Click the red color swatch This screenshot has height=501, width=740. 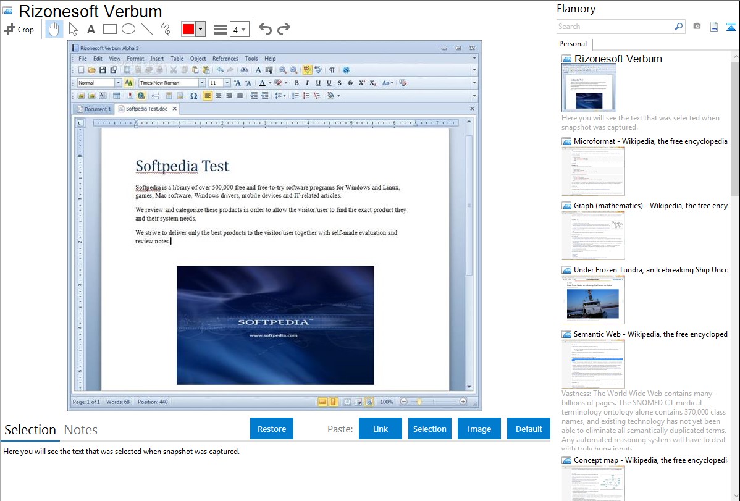[188, 29]
